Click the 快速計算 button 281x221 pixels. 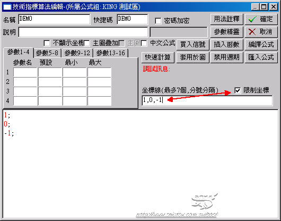click(157, 57)
